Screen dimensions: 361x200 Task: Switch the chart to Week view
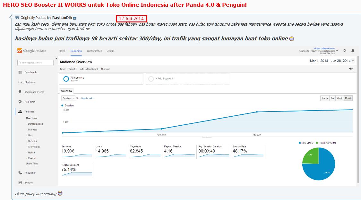(340, 98)
